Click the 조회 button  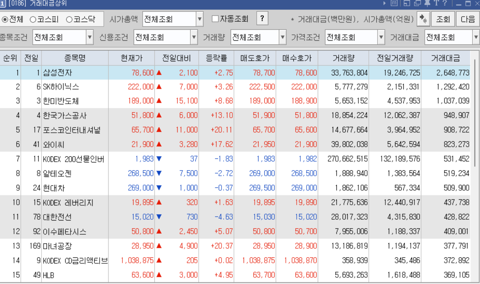pyautogui.click(x=443, y=19)
